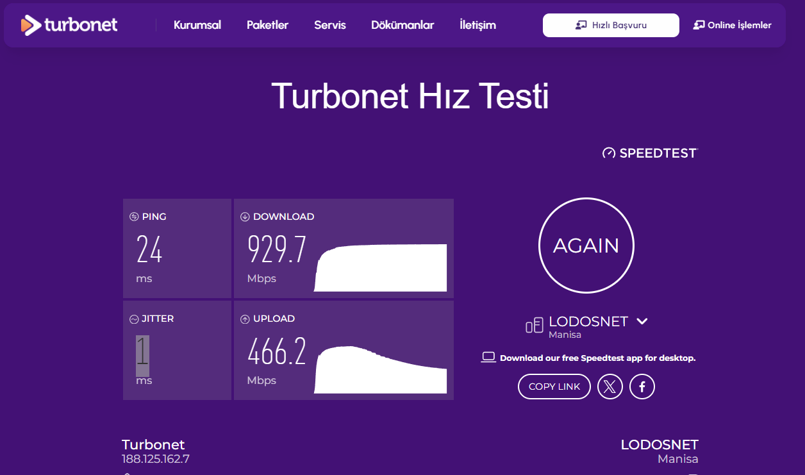The height and width of the screenshot is (475, 805).
Task: Open the Download our free Speedtest app link
Action: click(x=597, y=358)
